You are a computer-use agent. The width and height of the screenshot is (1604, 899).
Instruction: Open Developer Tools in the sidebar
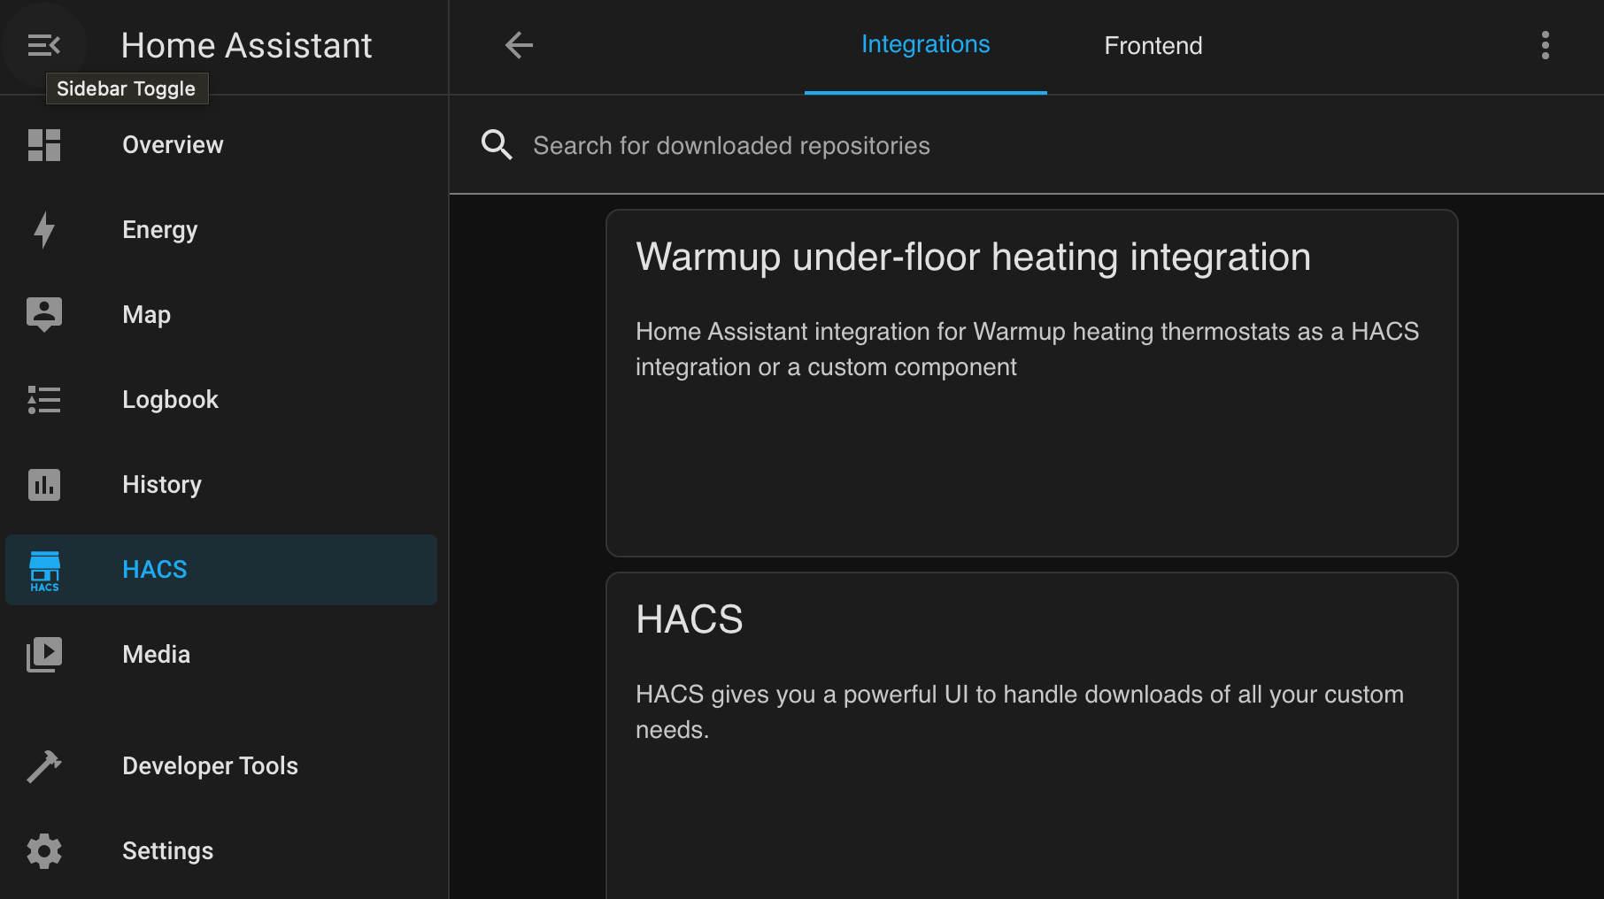click(221, 766)
